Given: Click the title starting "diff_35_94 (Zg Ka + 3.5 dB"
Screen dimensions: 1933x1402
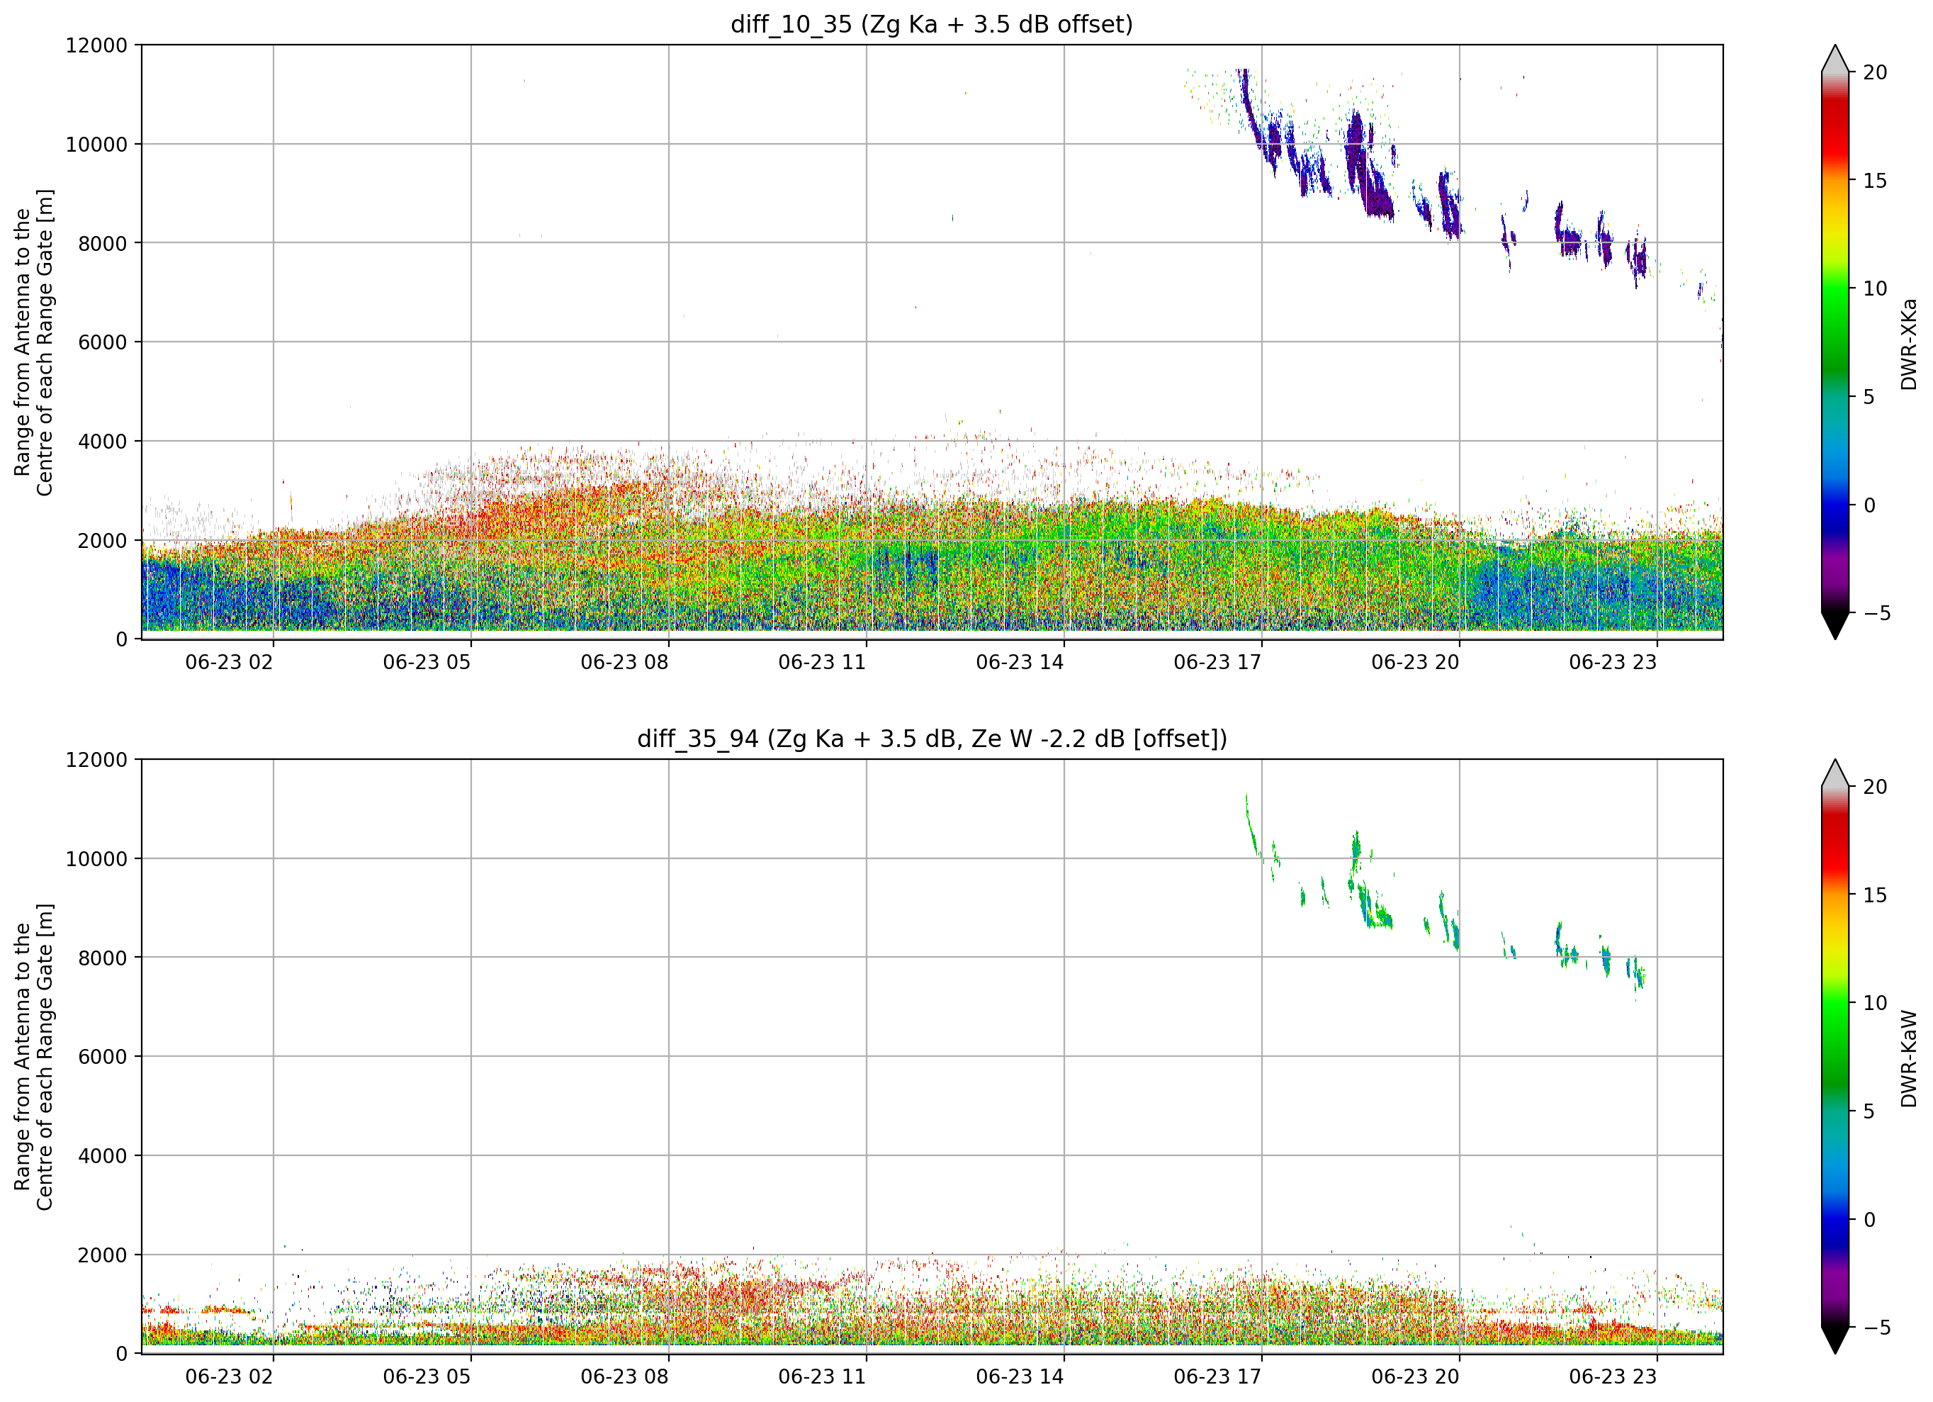Looking at the screenshot, I should (x=932, y=739).
